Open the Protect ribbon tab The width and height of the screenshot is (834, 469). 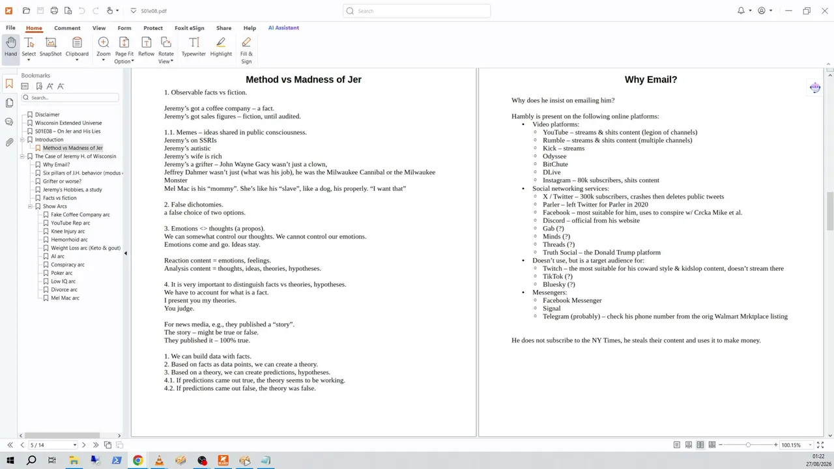coord(153,28)
